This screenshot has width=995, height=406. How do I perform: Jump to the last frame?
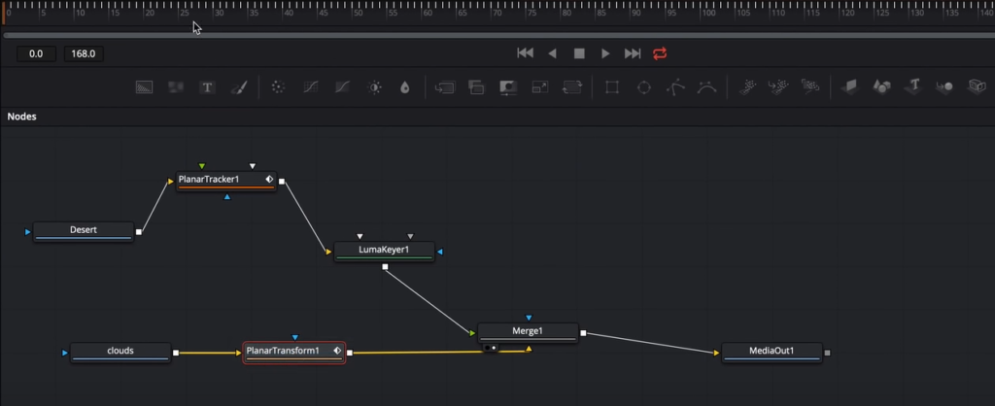(633, 54)
